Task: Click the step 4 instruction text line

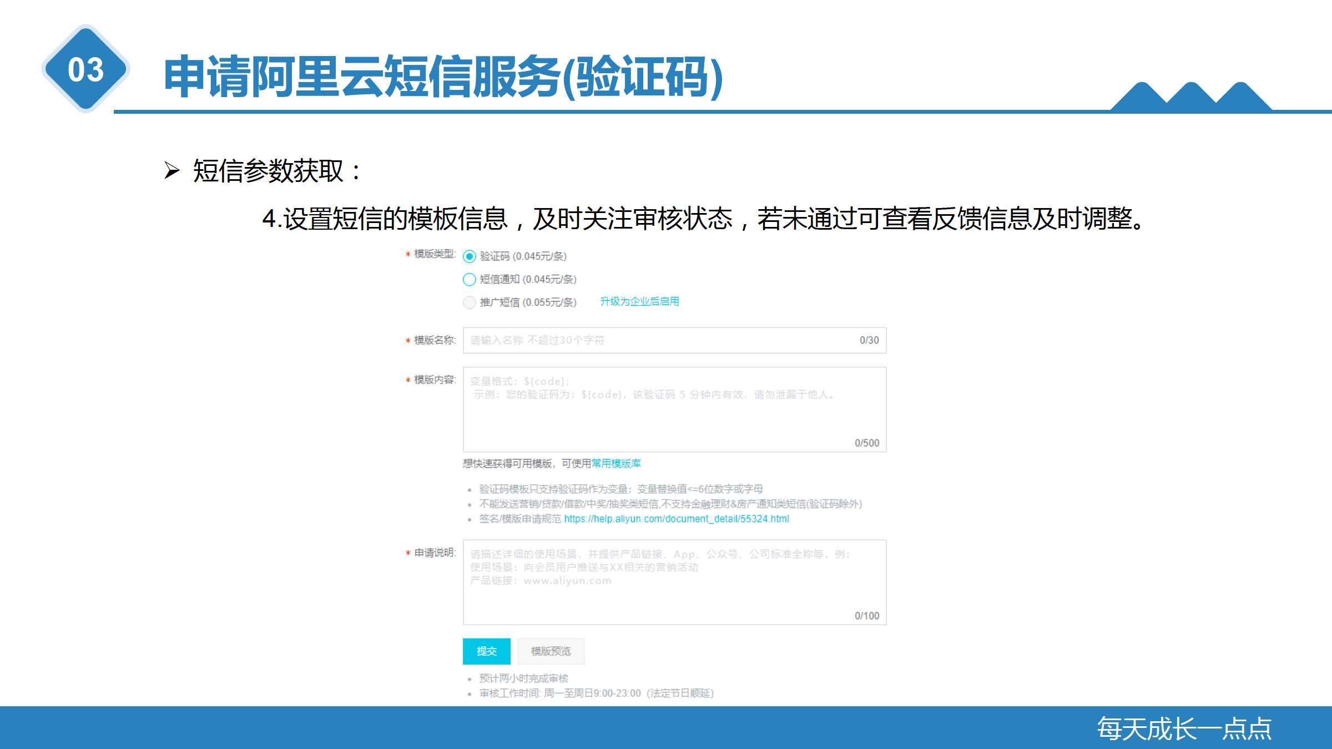Action: coord(702,219)
